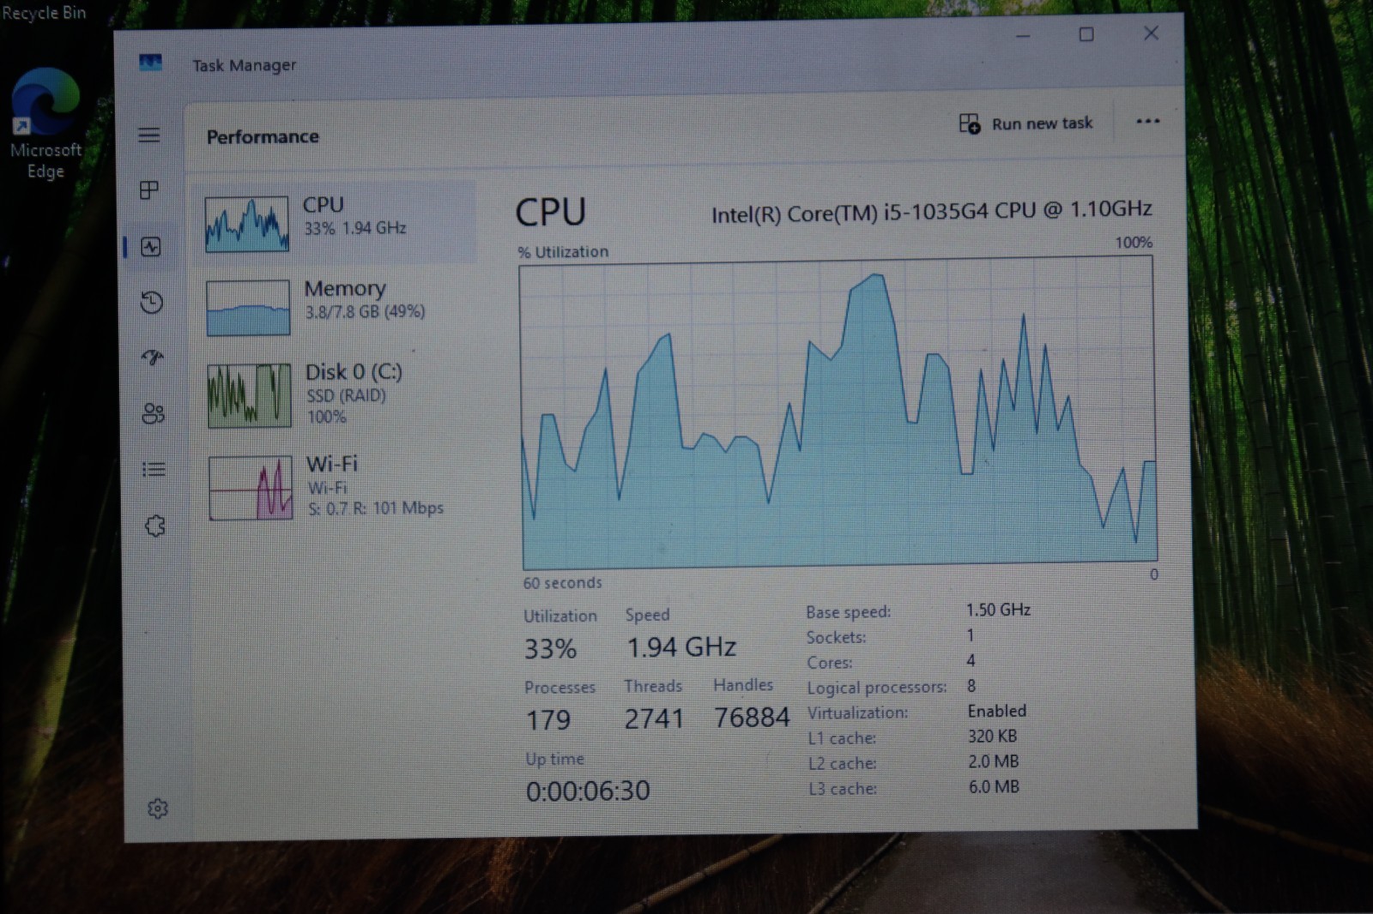Click the CPU utilization graph
The image size is (1373, 914).
pyautogui.click(x=838, y=413)
